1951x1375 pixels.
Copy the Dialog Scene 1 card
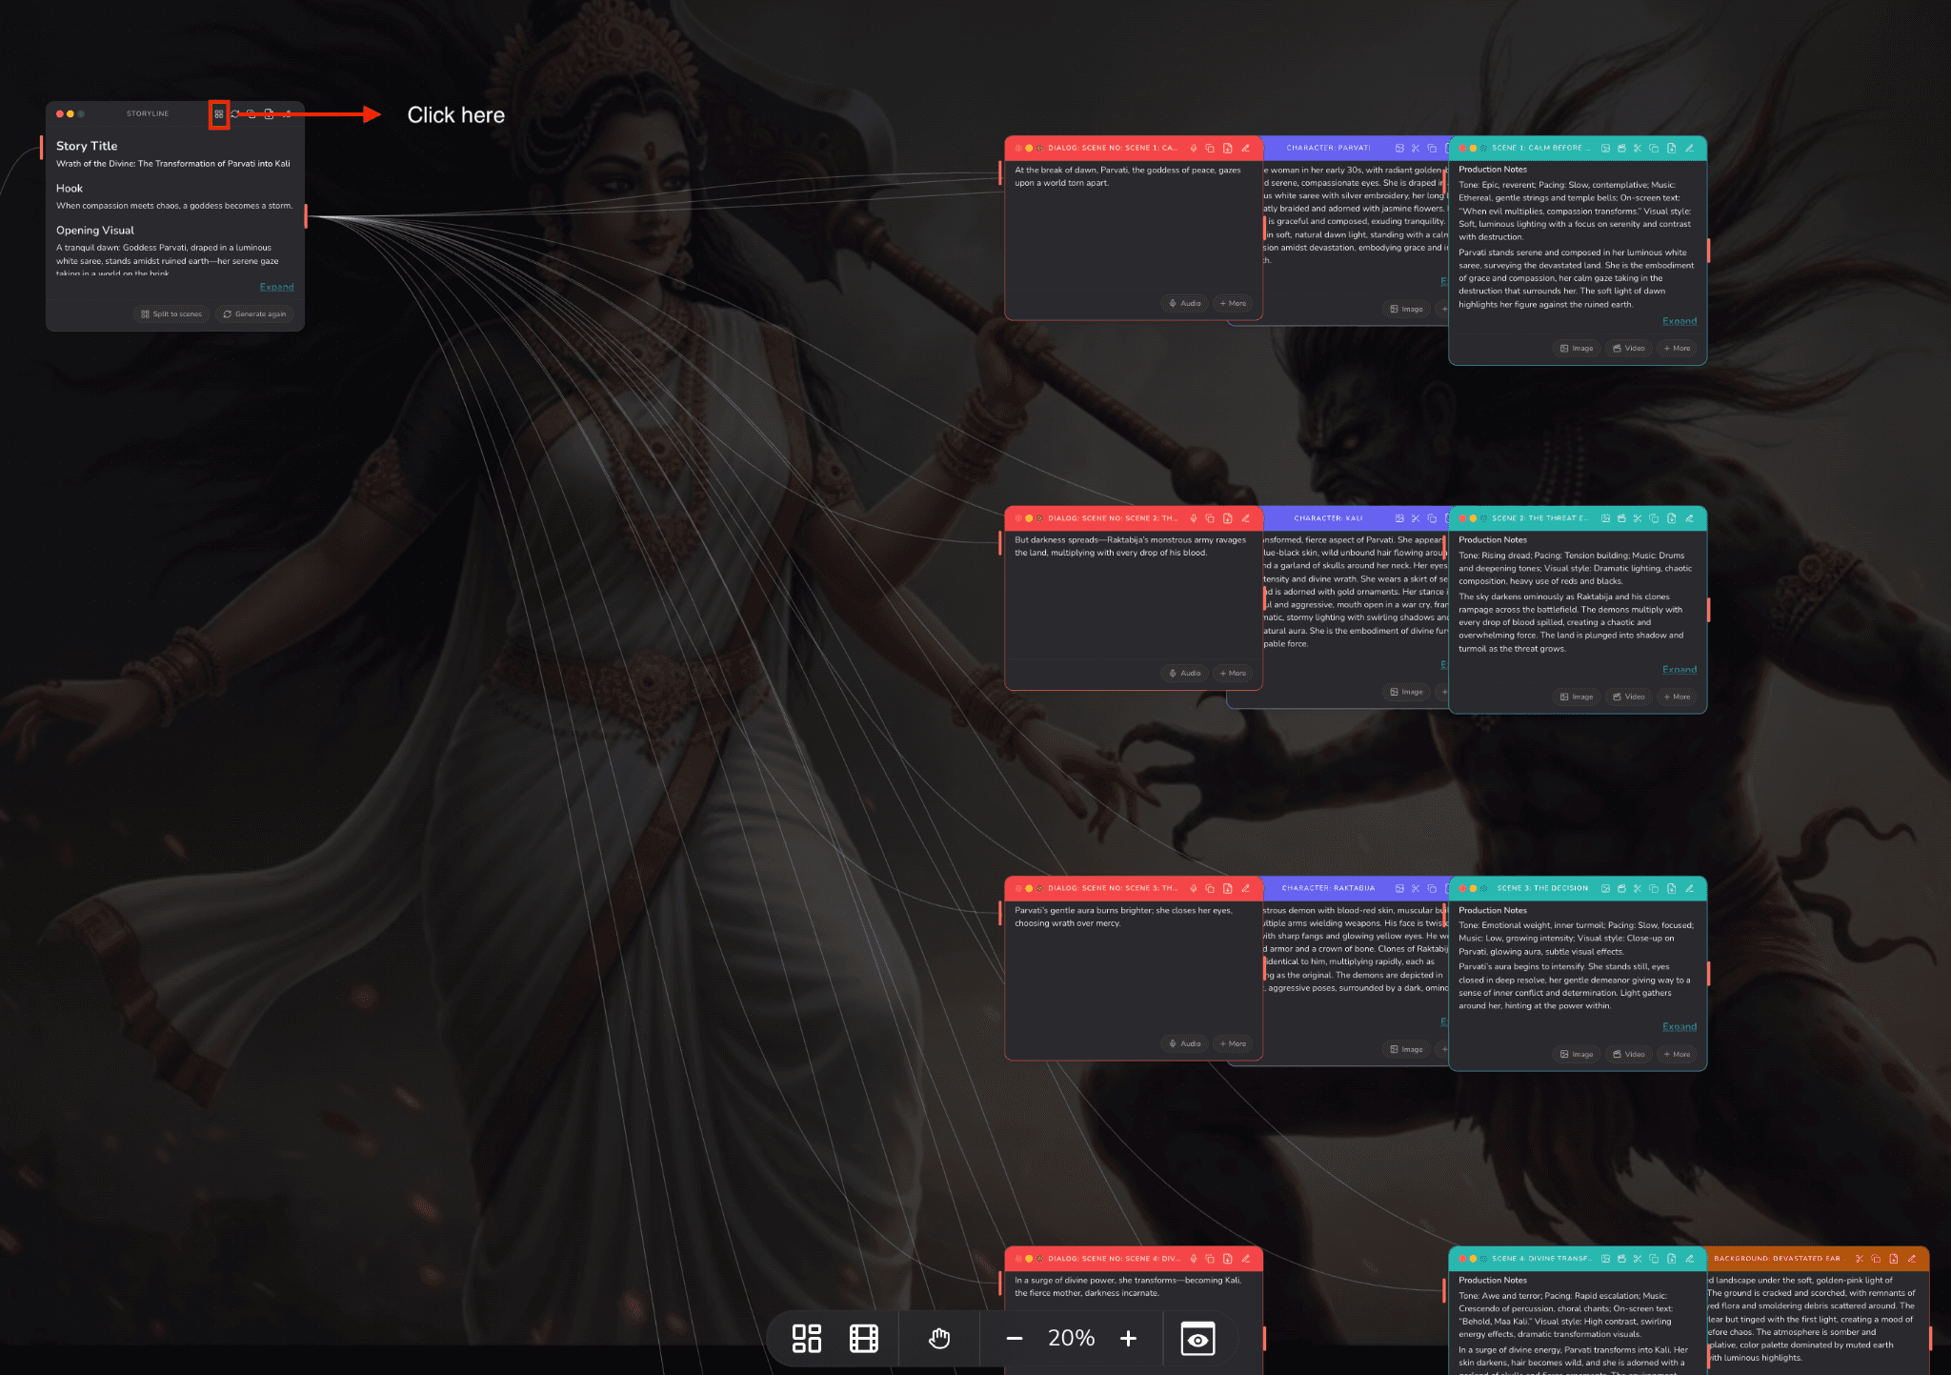1210,148
